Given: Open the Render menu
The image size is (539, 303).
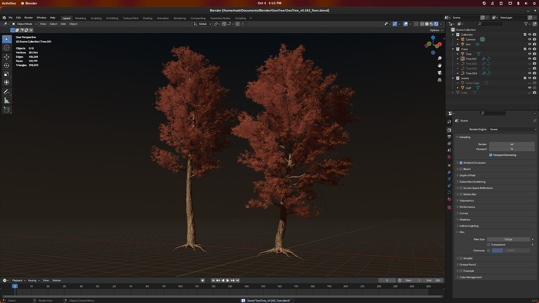Looking at the screenshot, I should click(x=29, y=18).
